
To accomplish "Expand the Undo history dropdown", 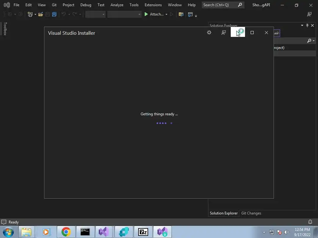I will click(x=69, y=14).
